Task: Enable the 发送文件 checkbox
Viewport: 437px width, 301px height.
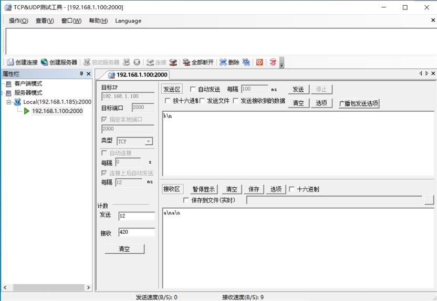Action: click(x=202, y=101)
